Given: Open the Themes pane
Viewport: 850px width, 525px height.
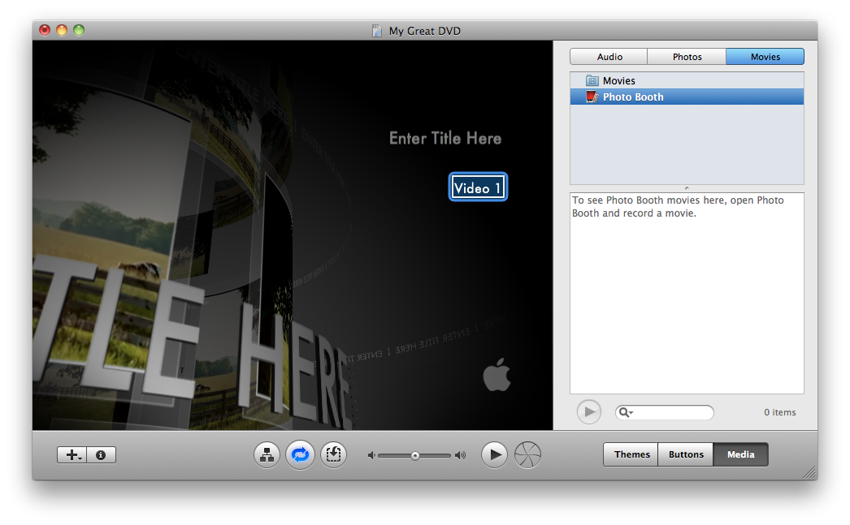Looking at the screenshot, I should [x=630, y=454].
